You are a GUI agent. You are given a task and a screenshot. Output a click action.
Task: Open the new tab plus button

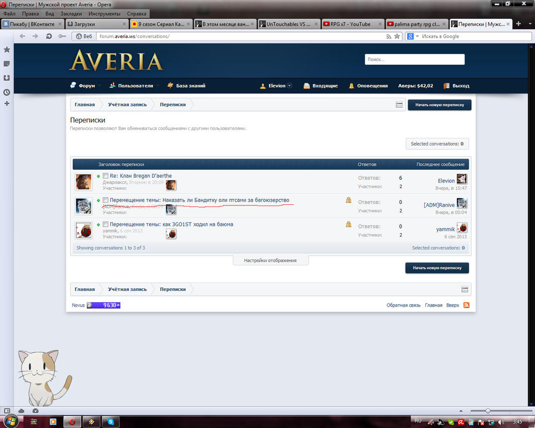(x=518, y=24)
